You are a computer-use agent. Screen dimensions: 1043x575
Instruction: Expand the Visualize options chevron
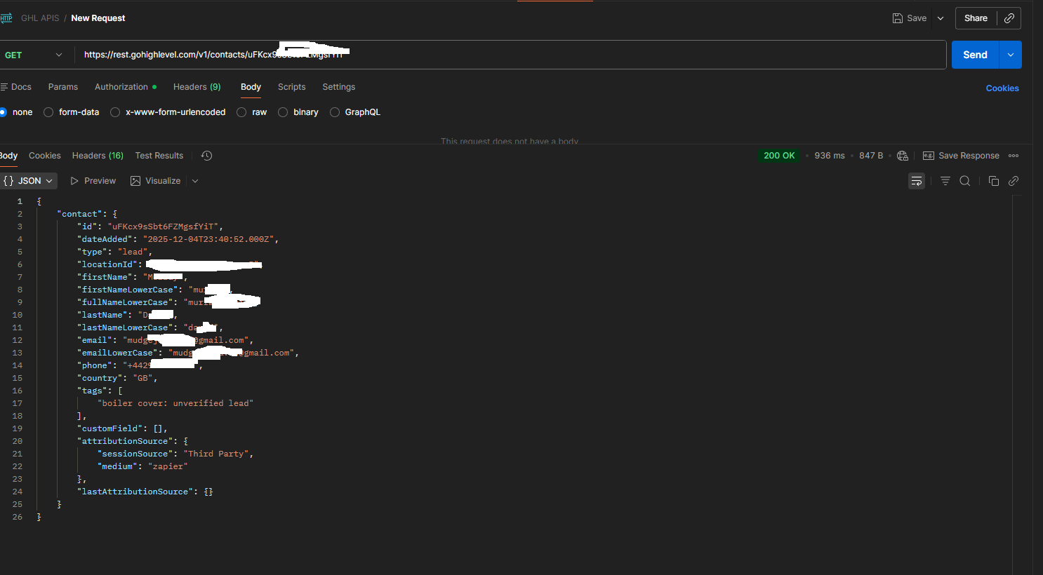point(195,181)
